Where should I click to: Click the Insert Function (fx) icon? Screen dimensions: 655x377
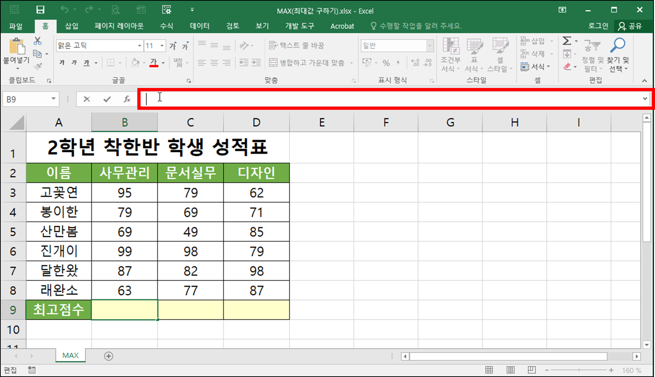pyautogui.click(x=127, y=99)
